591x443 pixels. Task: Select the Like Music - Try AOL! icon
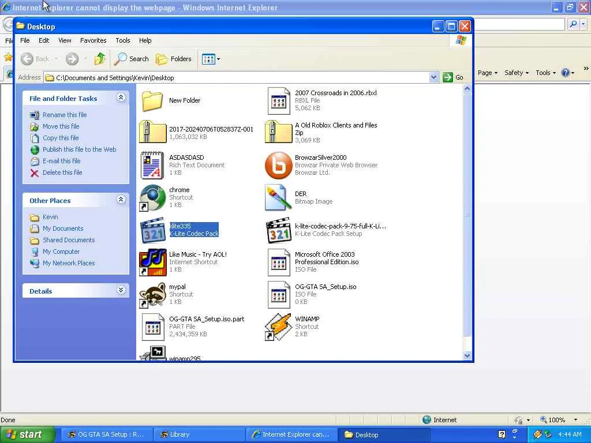click(x=152, y=262)
